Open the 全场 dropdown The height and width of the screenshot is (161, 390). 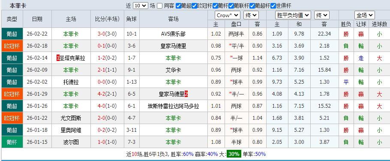[365, 15]
